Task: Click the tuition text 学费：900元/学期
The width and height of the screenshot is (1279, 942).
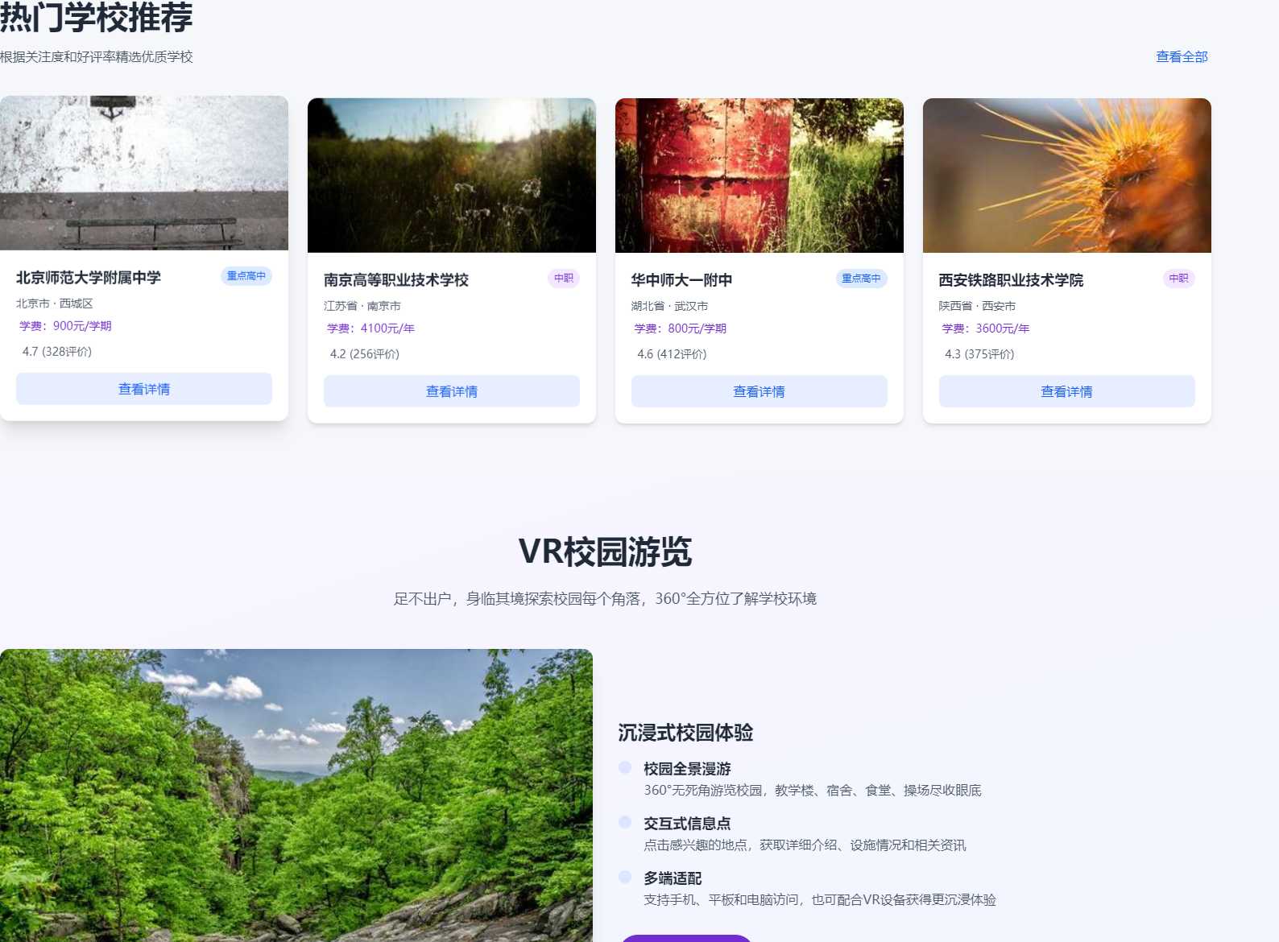Action: pyautogui.click(x=65, y=326)
